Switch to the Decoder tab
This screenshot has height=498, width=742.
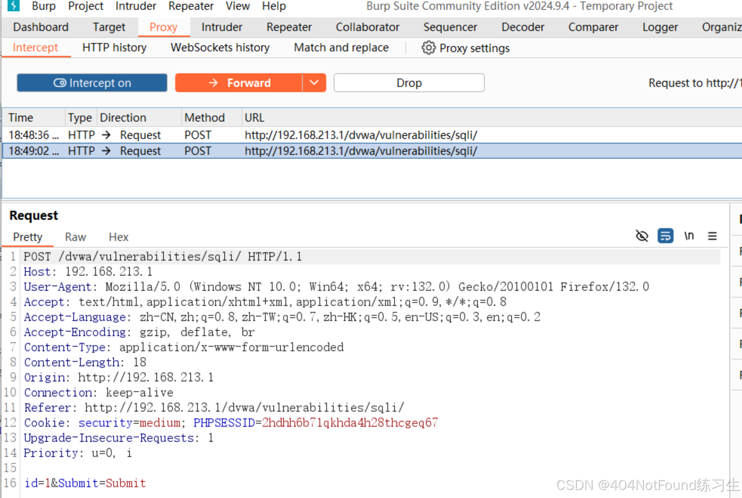tap(523, 27)
